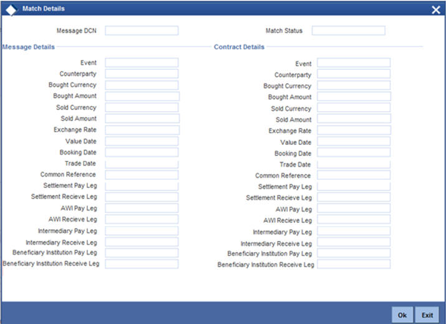Select Contract Details AWI Pay Leg field
Viewport: 446px width, 324px height.
(354, 208)
